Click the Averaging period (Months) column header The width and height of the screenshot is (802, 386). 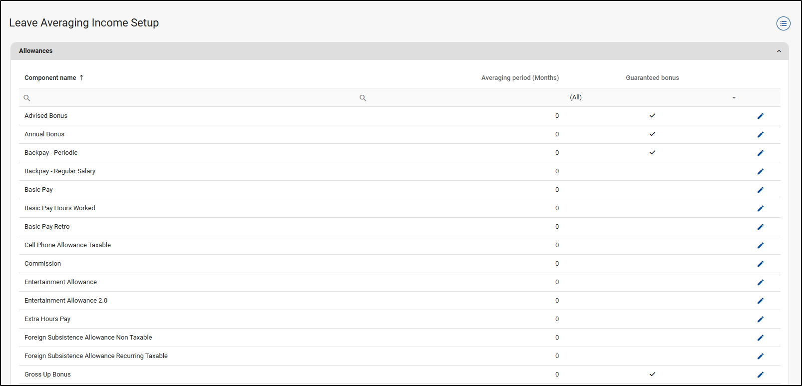519,78
